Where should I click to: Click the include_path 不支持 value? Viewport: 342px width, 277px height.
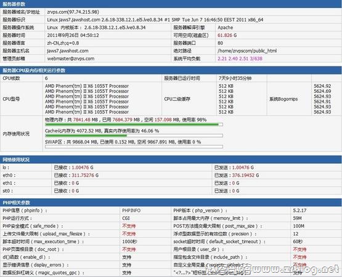pyautogui.click(x=299, y=257)
